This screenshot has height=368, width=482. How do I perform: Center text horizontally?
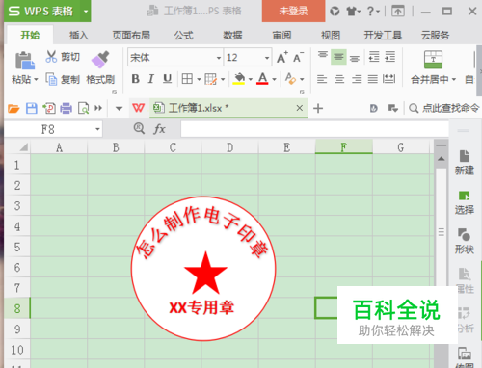click(x=339, y=79)
